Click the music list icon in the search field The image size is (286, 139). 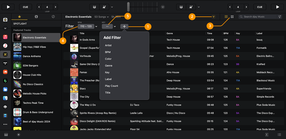(x=280, y=16)
